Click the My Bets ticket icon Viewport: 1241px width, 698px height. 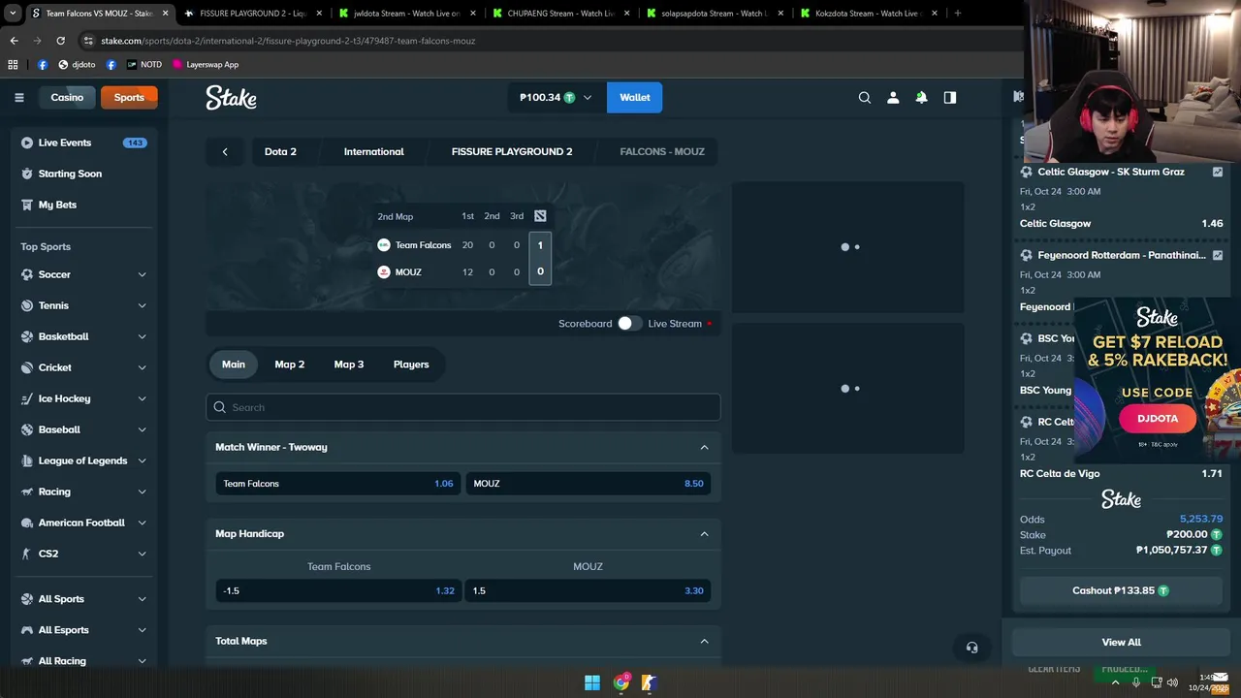(27, 205)
